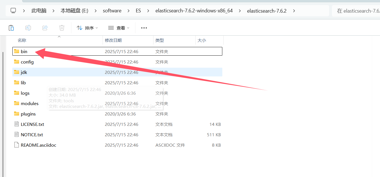Screen dimensions: 380x177
Task: Click date 2020/3/26 6:36 in plugins row
Action: click(120, 114)
